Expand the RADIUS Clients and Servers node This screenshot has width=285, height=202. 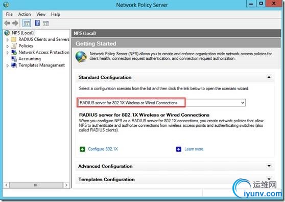coord(8,40)
